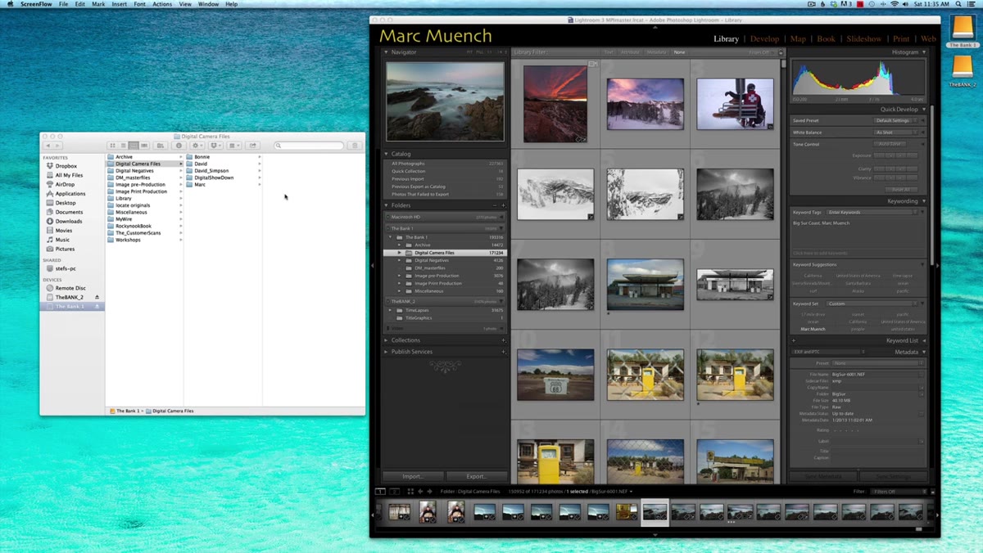
Task: Add keyword with Keyword List plus
Action: click(x=794, y=340)
